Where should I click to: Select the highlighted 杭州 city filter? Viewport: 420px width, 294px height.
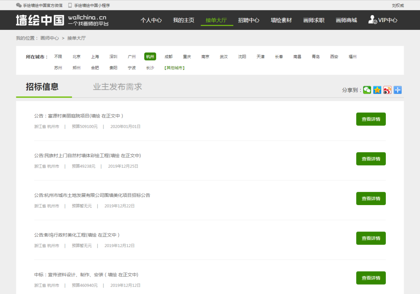150,56
